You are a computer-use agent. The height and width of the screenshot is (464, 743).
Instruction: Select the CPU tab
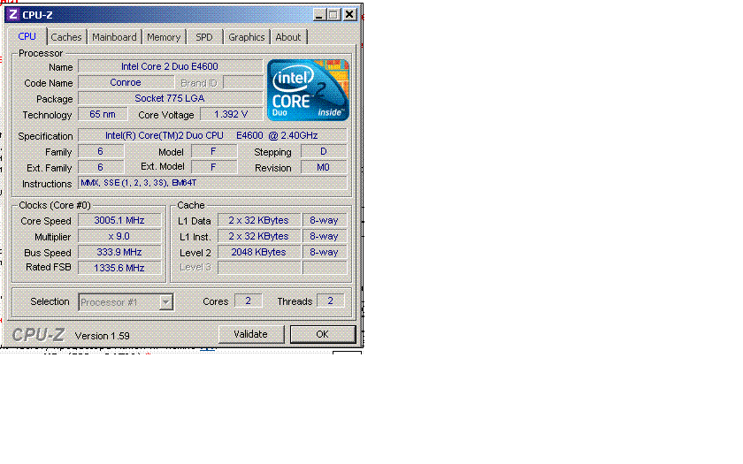(27, 36)
